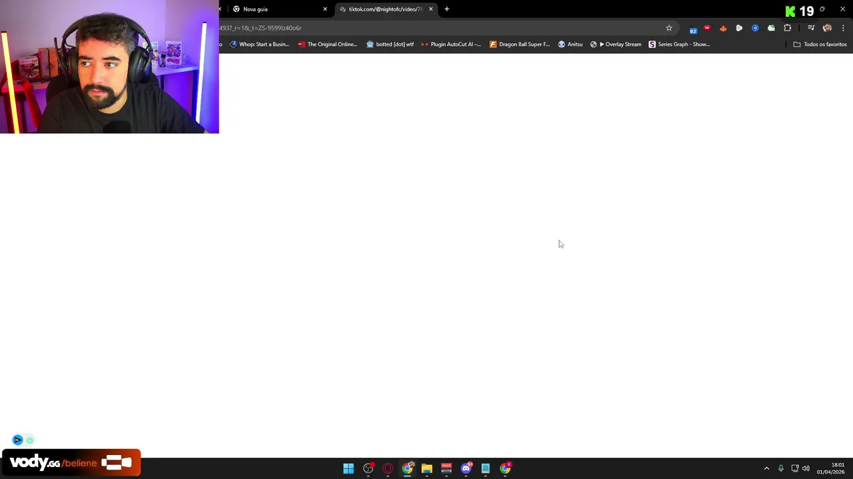Open the volume speaker tray icon
The width and height of the screenshot is (853, 479).
[x=806, y=468]
